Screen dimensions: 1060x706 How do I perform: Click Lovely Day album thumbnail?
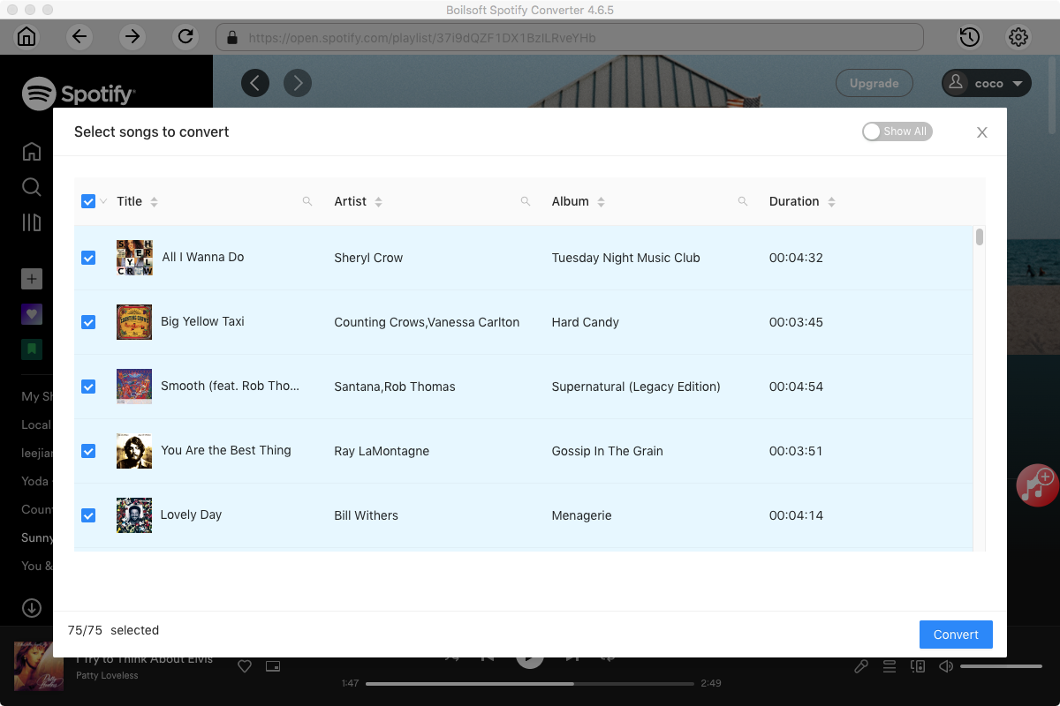tap(134, 515)
